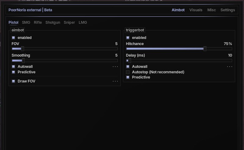Toggle Autowall in the aimbot panel
This screenshot has height=150, width=244.
[x=13, y=67]
